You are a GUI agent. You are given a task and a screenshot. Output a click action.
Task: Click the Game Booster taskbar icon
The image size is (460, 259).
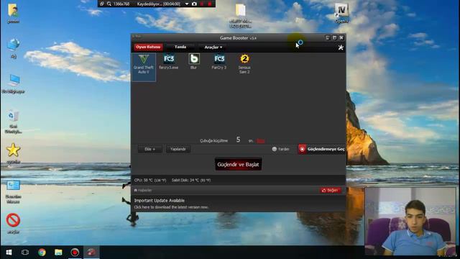(x=91, y=253)
